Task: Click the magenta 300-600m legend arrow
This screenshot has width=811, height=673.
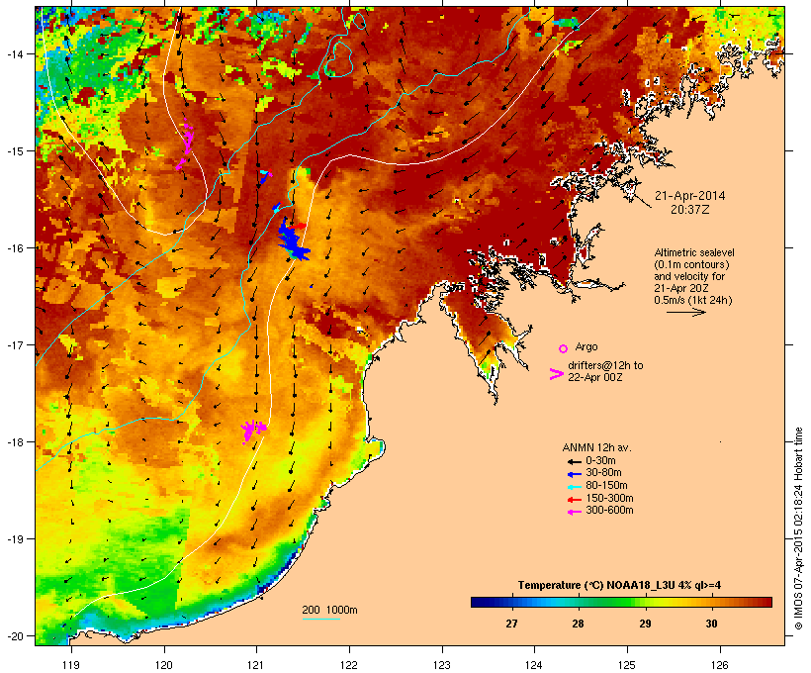Action: coord(574,512)
